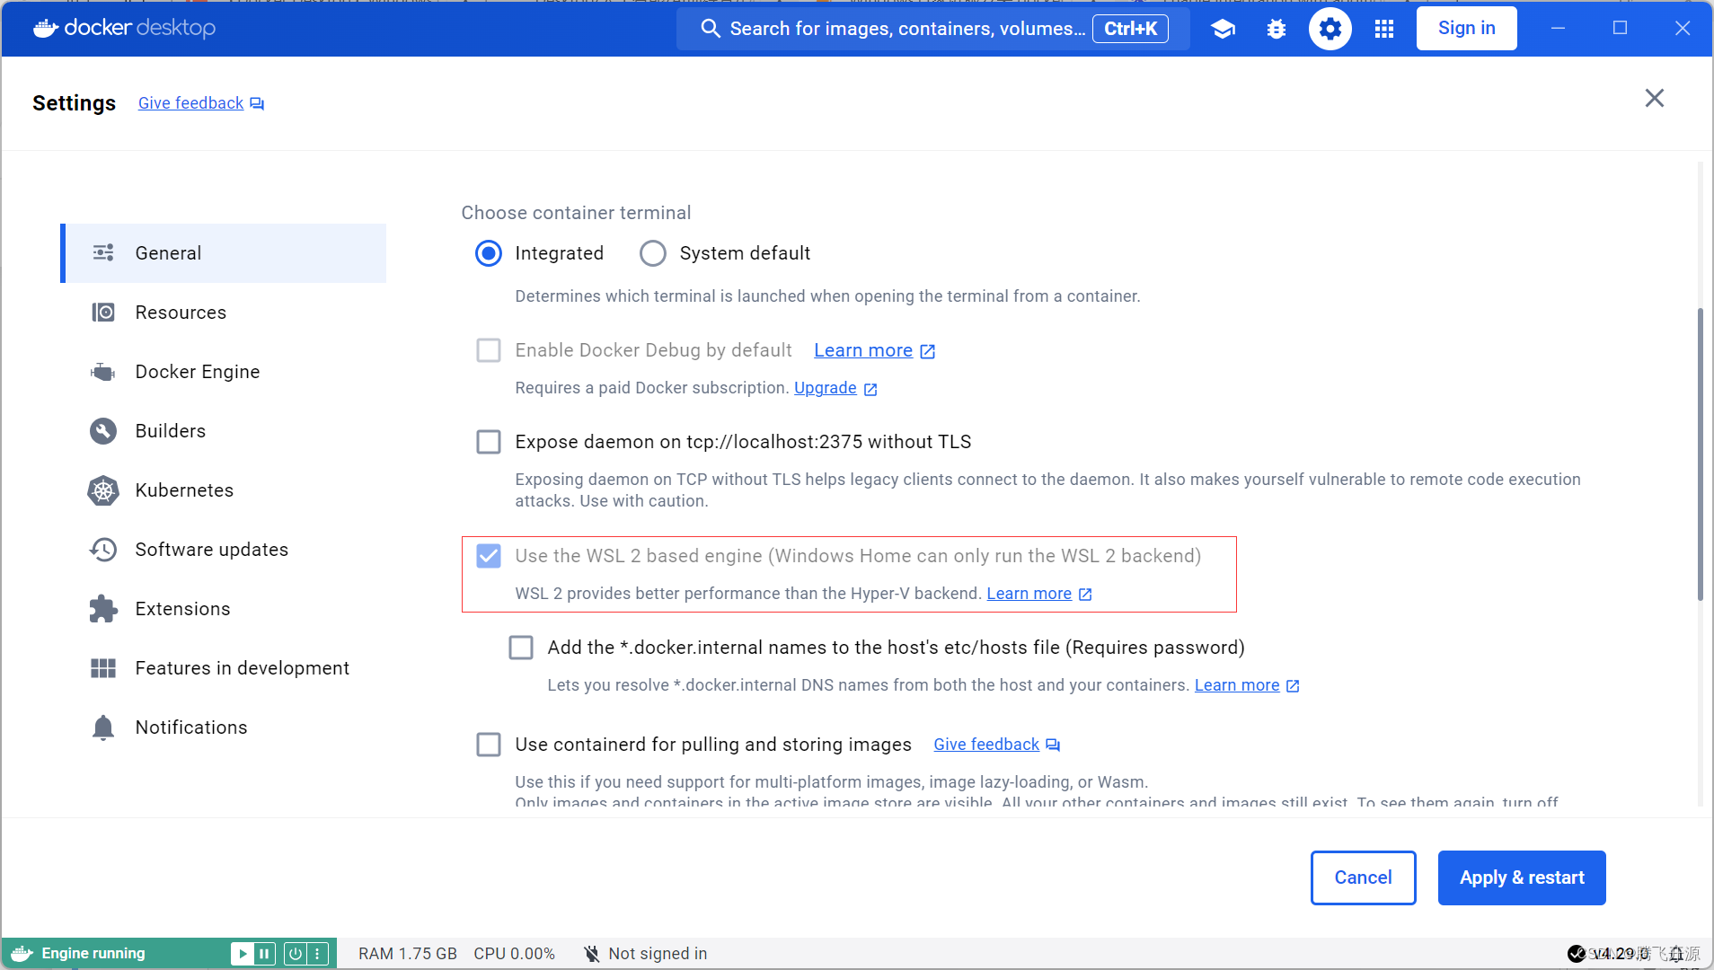
Task: Click the feedback chat icon beside Settings
Action: [x=257, y=103]
